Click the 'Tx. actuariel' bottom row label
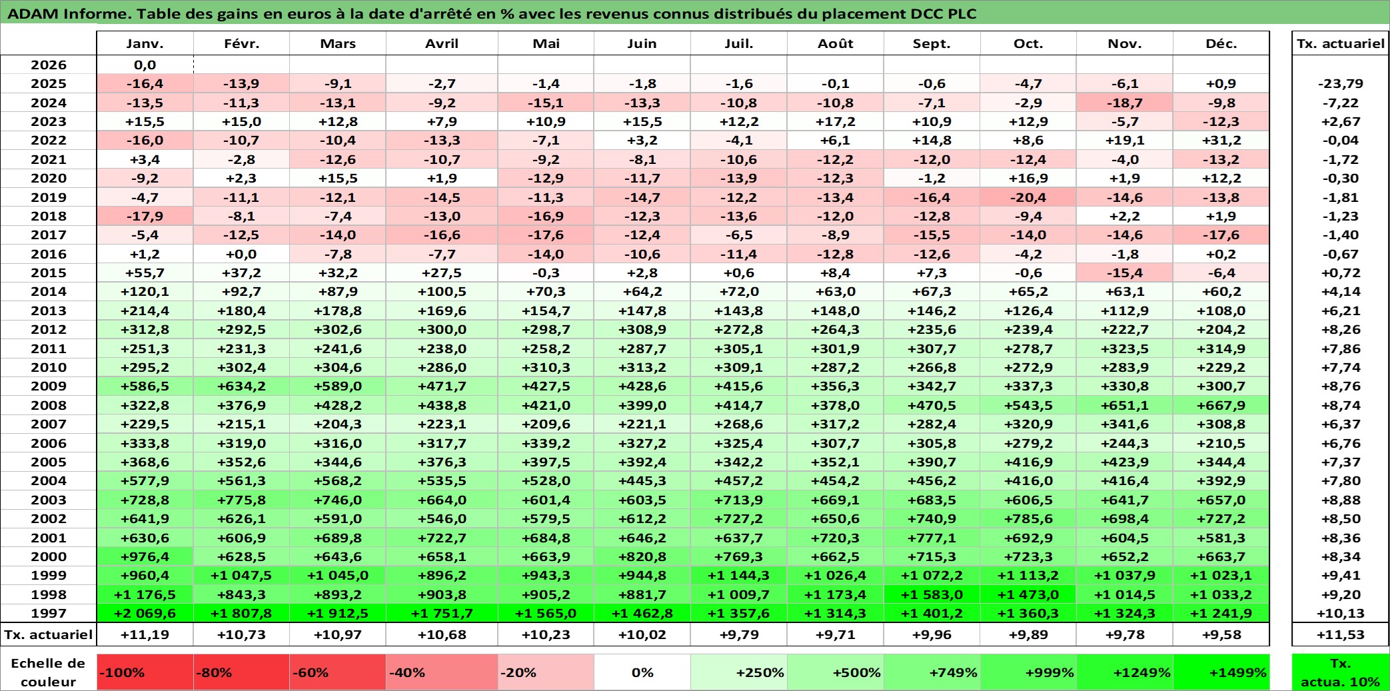The image size is (1390, 691). (x=49, y=634)
